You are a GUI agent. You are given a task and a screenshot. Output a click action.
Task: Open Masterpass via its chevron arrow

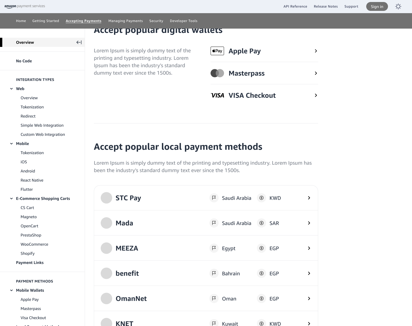point(316,73)
